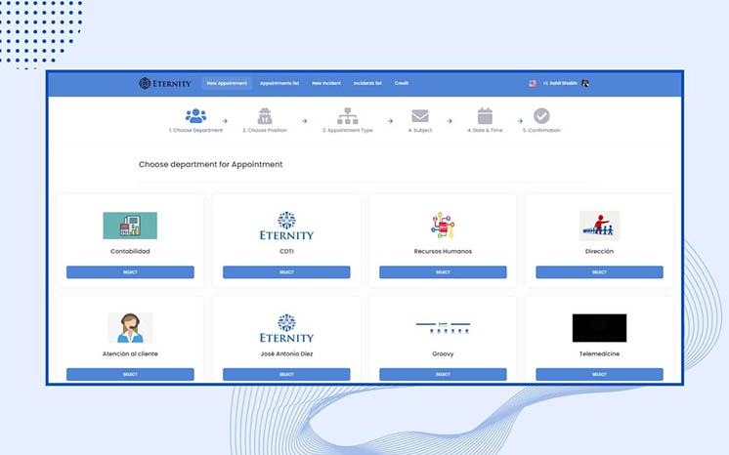Select the Choose Position step icon

[265, 116]
